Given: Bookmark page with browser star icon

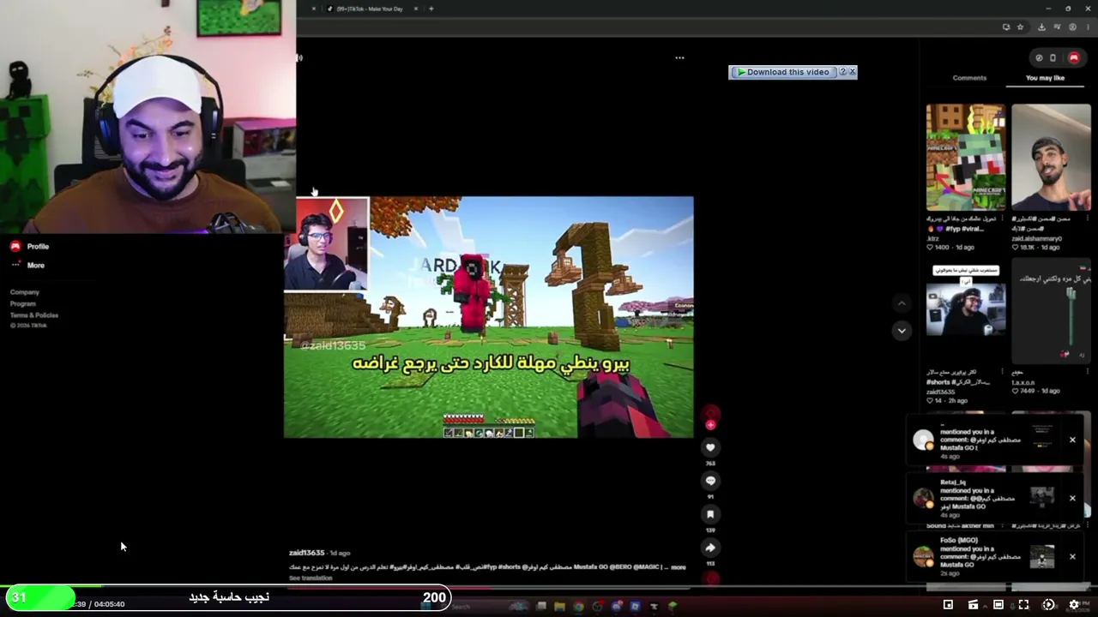Looking at the screenshot, I should click(x=1020, y=27).
